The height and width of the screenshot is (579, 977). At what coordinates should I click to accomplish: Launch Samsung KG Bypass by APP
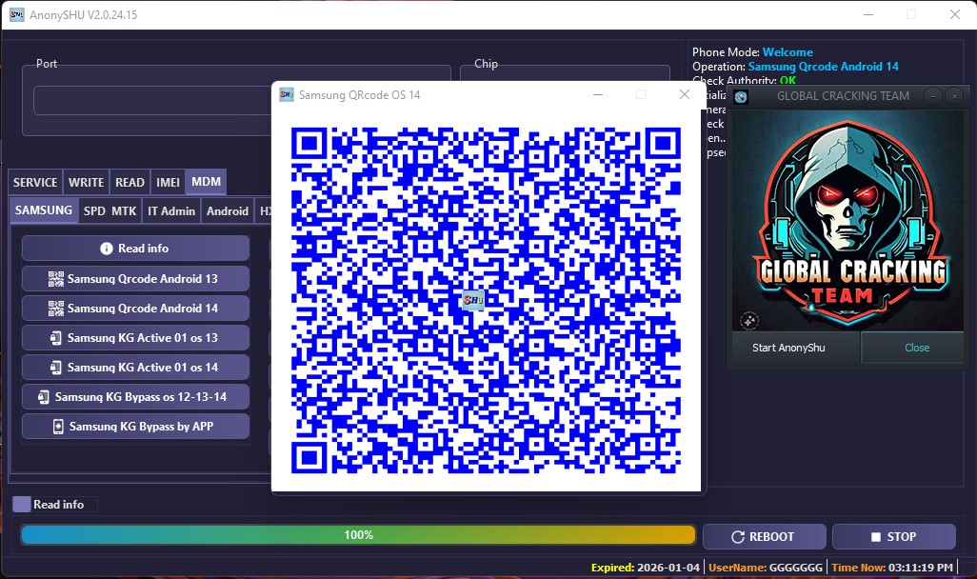pyautogui.click(x=135, y=427)
